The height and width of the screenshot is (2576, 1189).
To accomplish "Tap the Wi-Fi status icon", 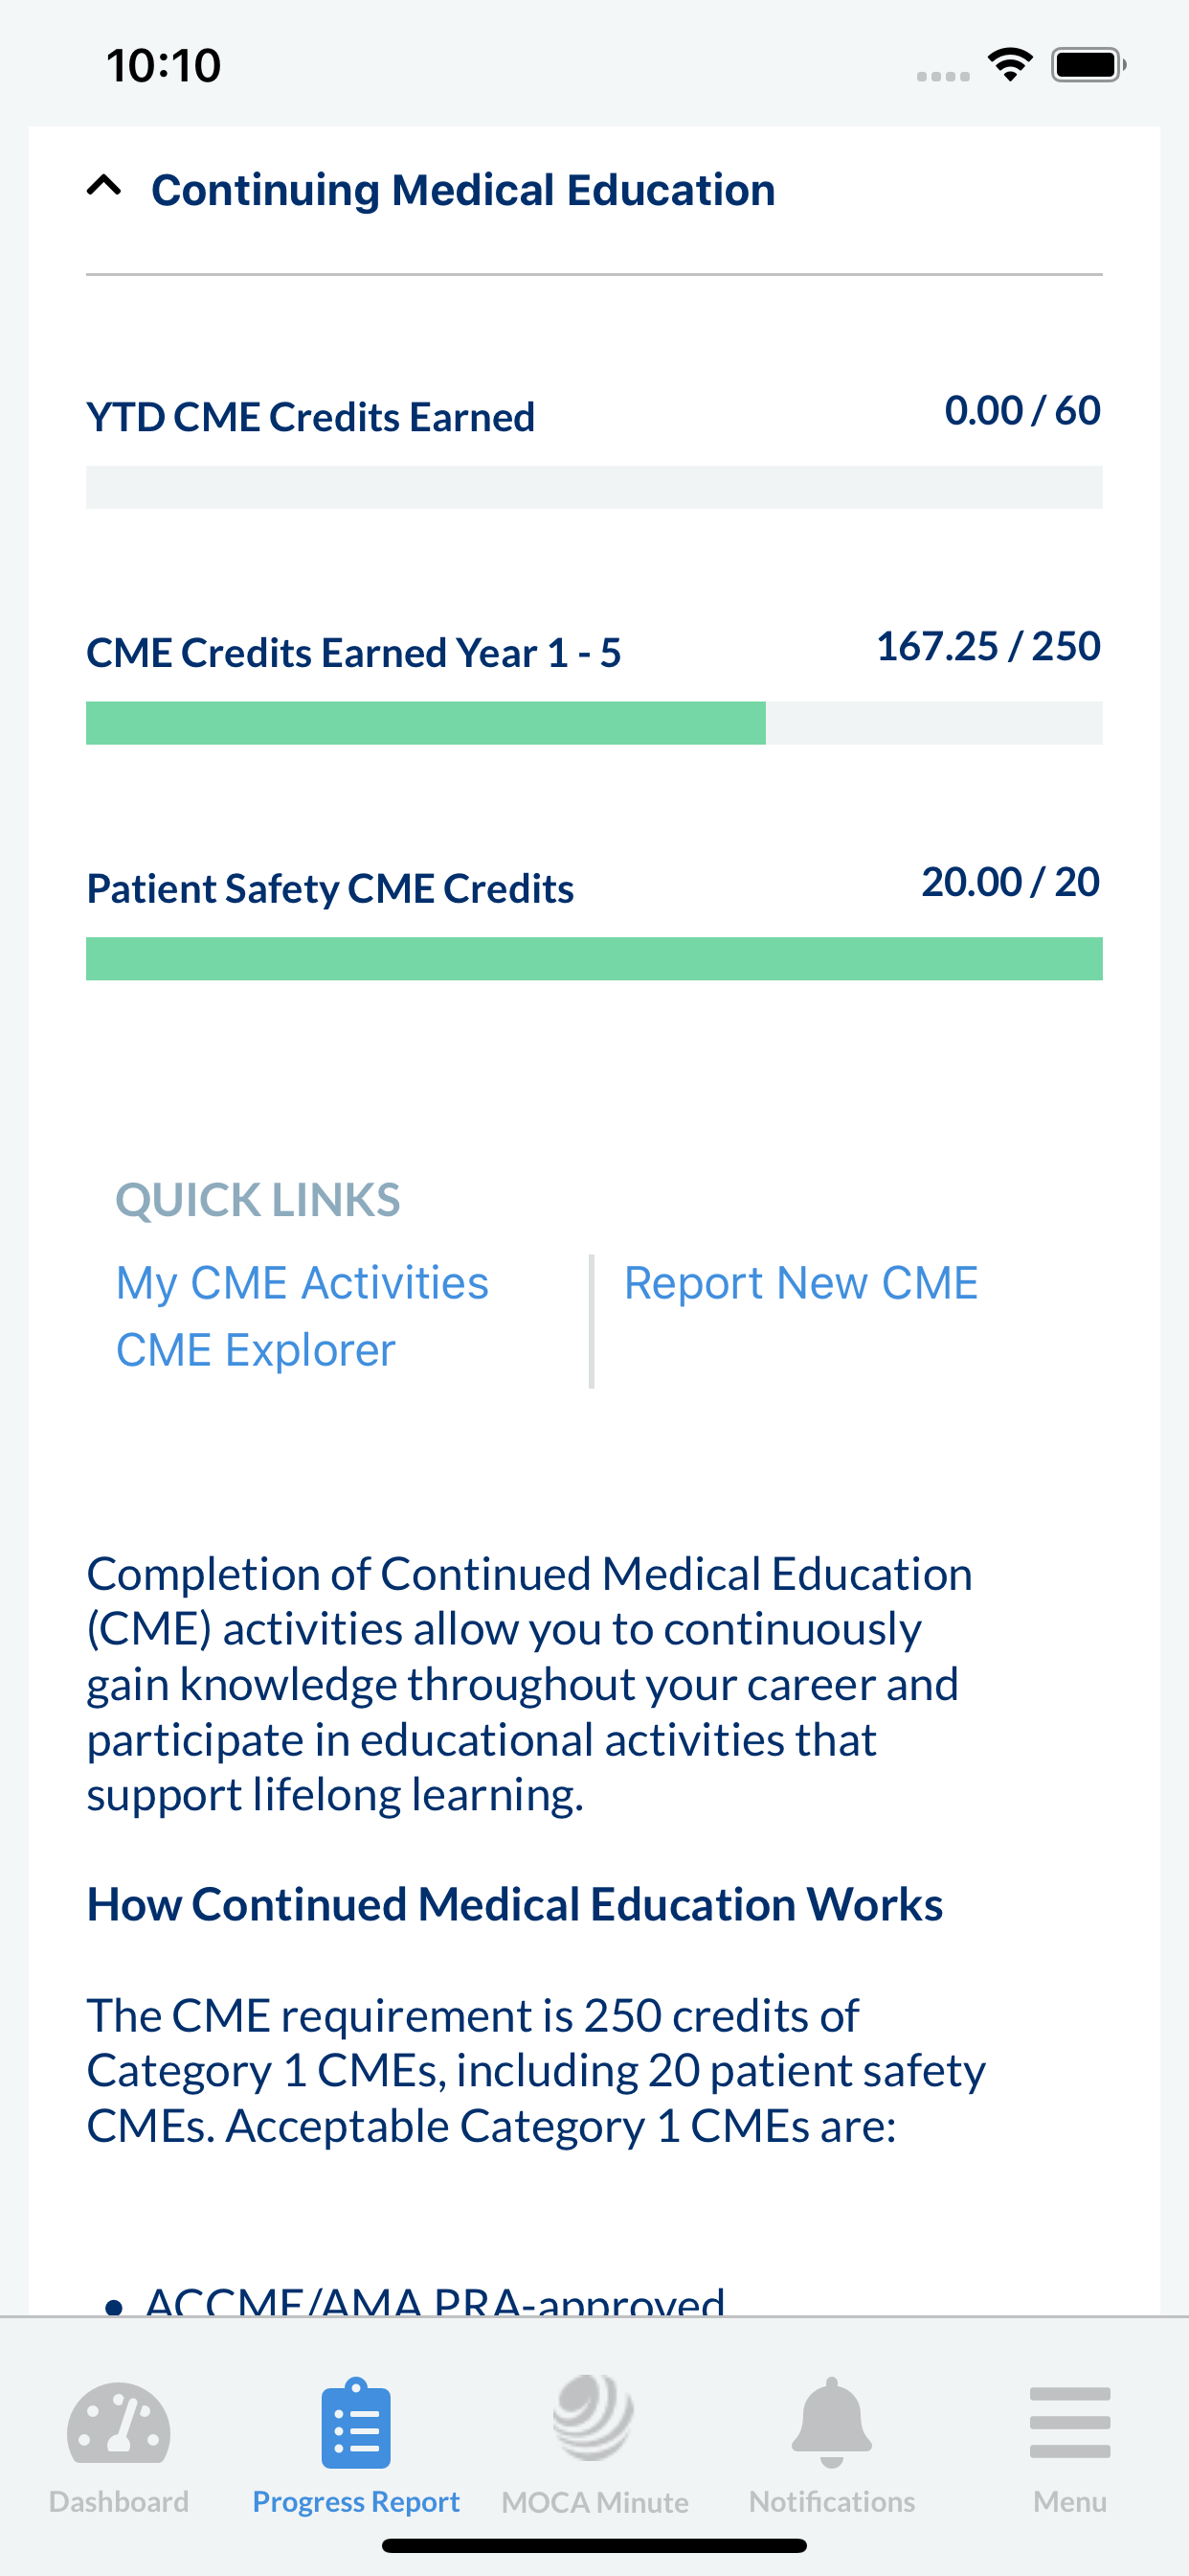I will tap(1010, 65).
